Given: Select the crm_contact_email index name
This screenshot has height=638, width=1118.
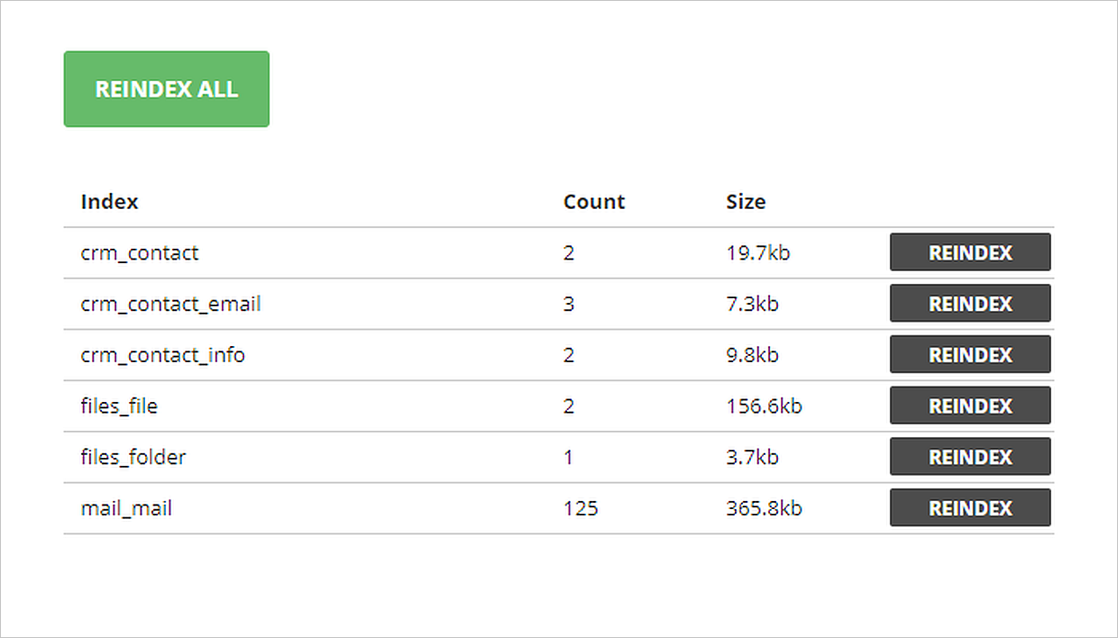Looking at the screenshot, I should click(x=170, y=305).
